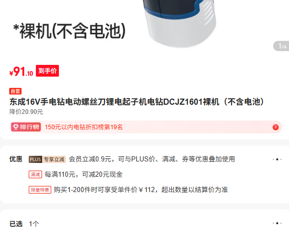Screen dimensions: 289x236
Task: Click the 满减 discount tag
Action: (x=35, y=174)
